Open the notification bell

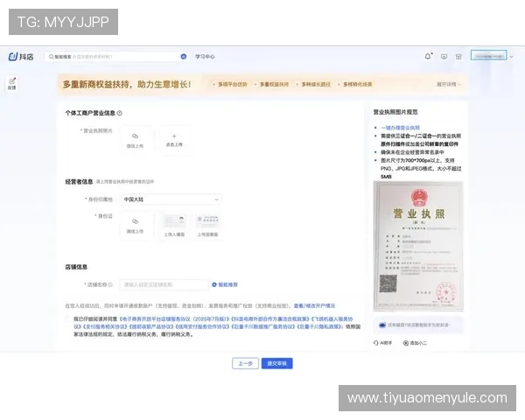point(428,56)
